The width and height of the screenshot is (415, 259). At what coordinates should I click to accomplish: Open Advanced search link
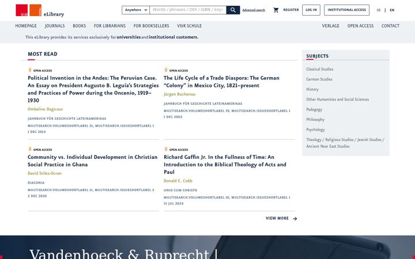[254, 10]
